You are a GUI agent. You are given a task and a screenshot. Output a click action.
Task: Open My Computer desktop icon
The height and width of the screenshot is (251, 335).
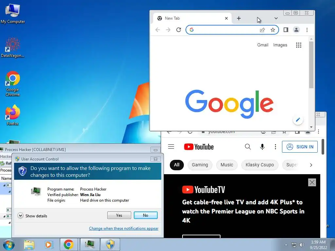tap(13, 13)
